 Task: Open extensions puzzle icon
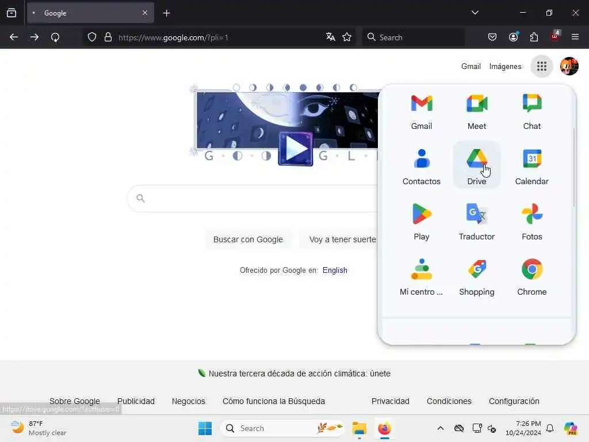click(534, 37)
